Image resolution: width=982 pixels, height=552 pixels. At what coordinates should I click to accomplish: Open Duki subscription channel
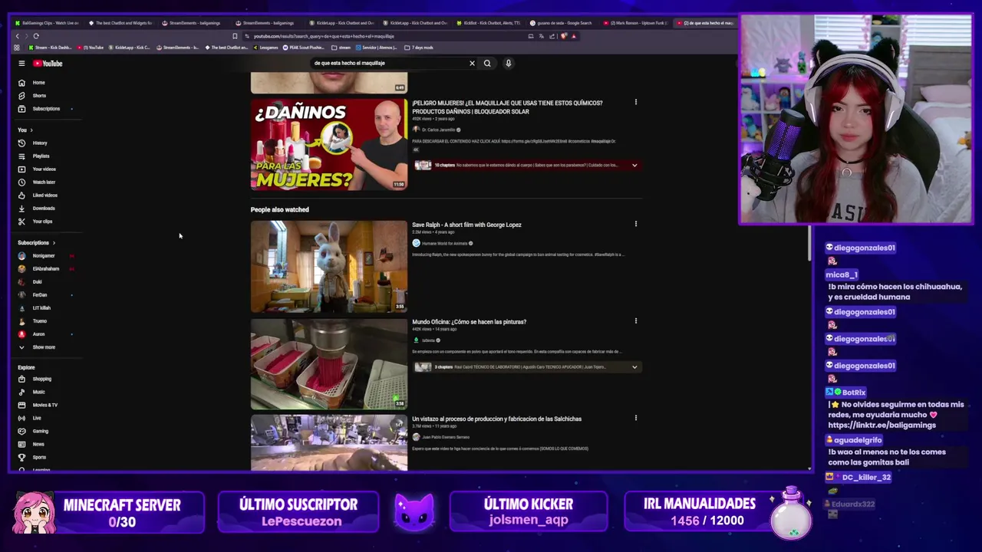pos(31,282)
